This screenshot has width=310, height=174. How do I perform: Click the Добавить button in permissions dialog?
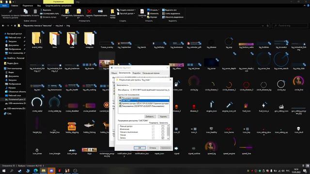[x=150, y=116]
